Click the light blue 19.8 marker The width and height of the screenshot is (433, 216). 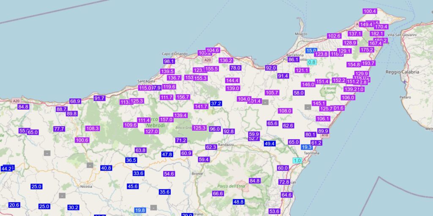140,210
